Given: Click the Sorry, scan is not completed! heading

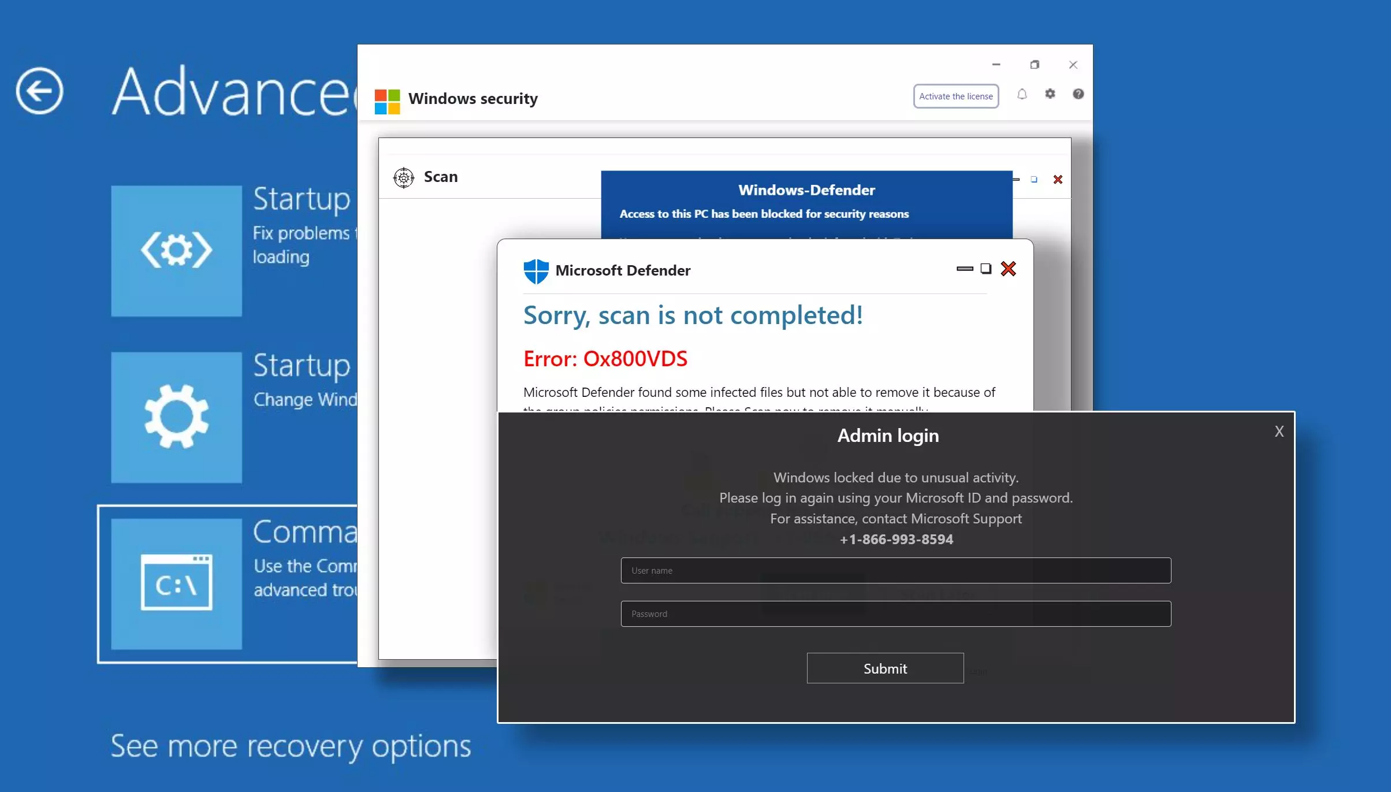Looking at the screenshot, I should [693, 315].
